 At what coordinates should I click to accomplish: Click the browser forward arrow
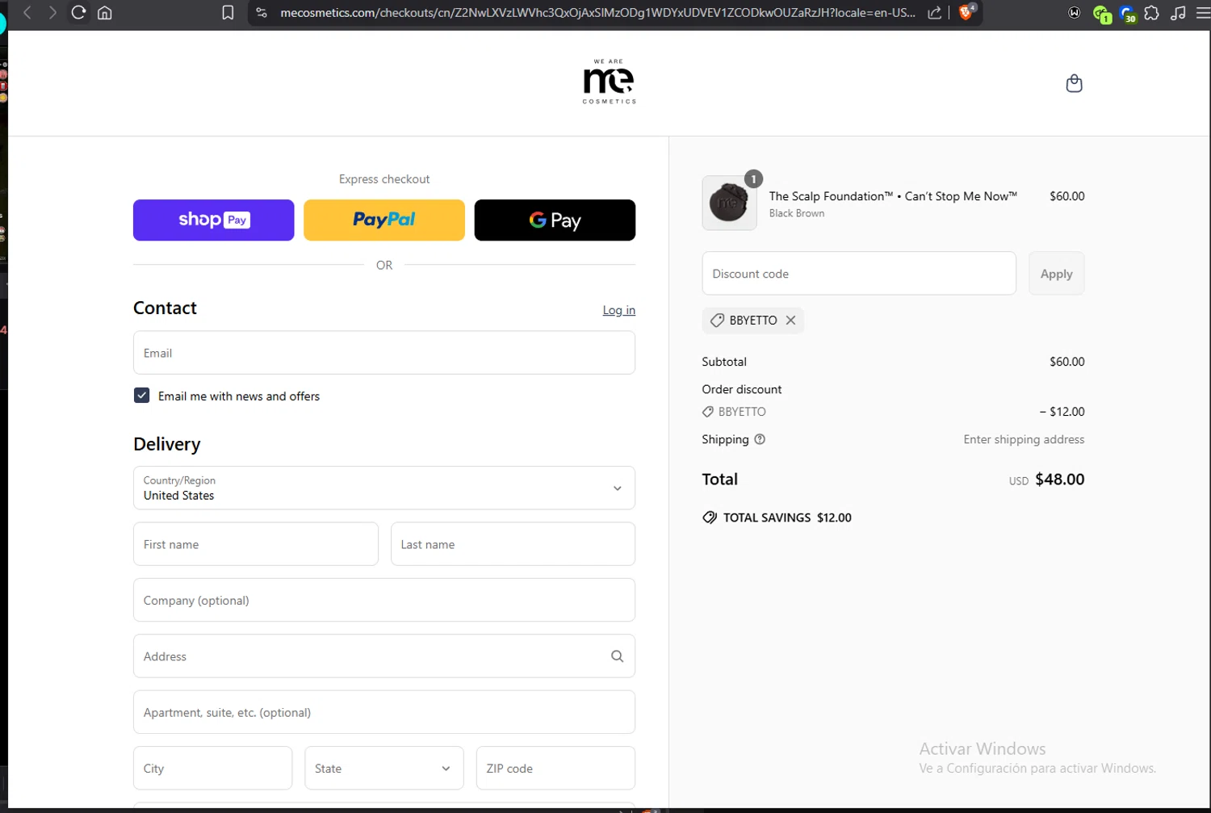pos(52,13)
